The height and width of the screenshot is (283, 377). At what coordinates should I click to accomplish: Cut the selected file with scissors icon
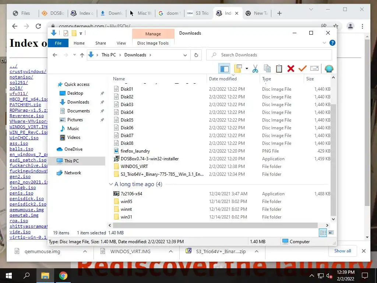click(255, 69)
